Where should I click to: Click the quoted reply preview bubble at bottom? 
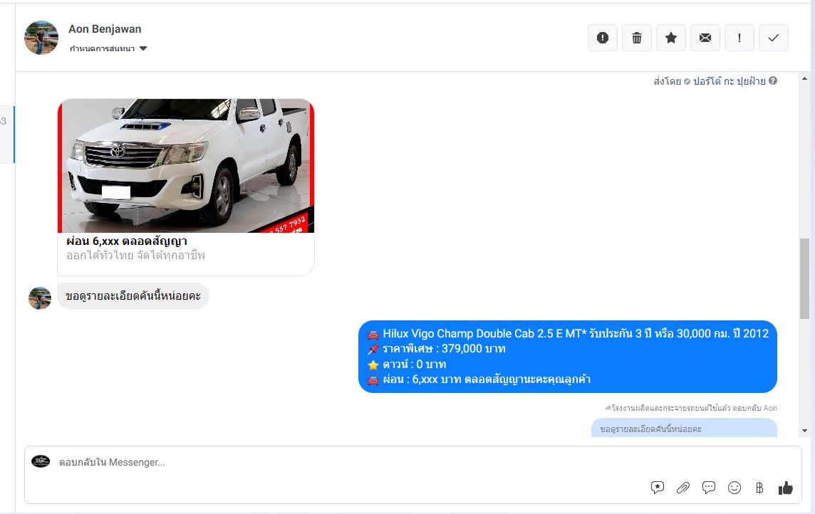click(684, 429)
